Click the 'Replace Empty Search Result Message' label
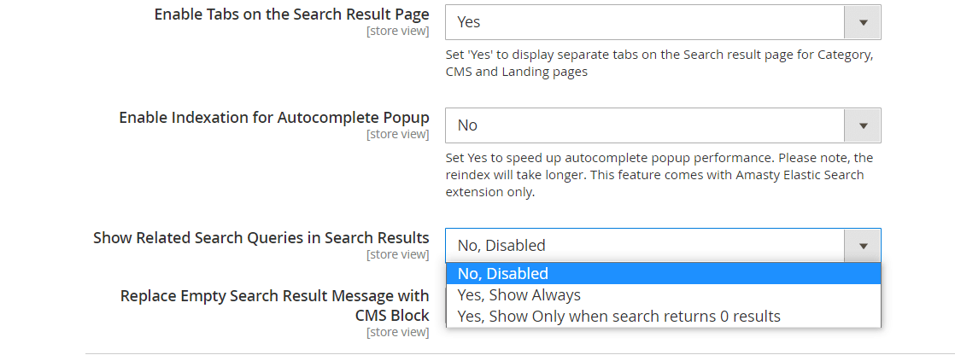 pyautogui.click(x=274, y=297)
